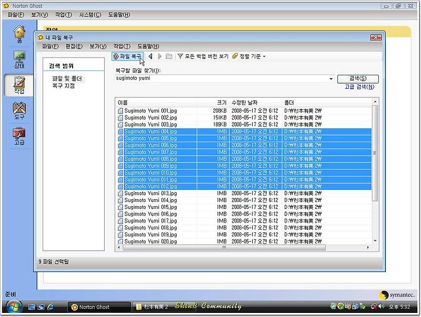
Task: Click the taskbar clock 오후 5:32
Action: click(399, 306)
